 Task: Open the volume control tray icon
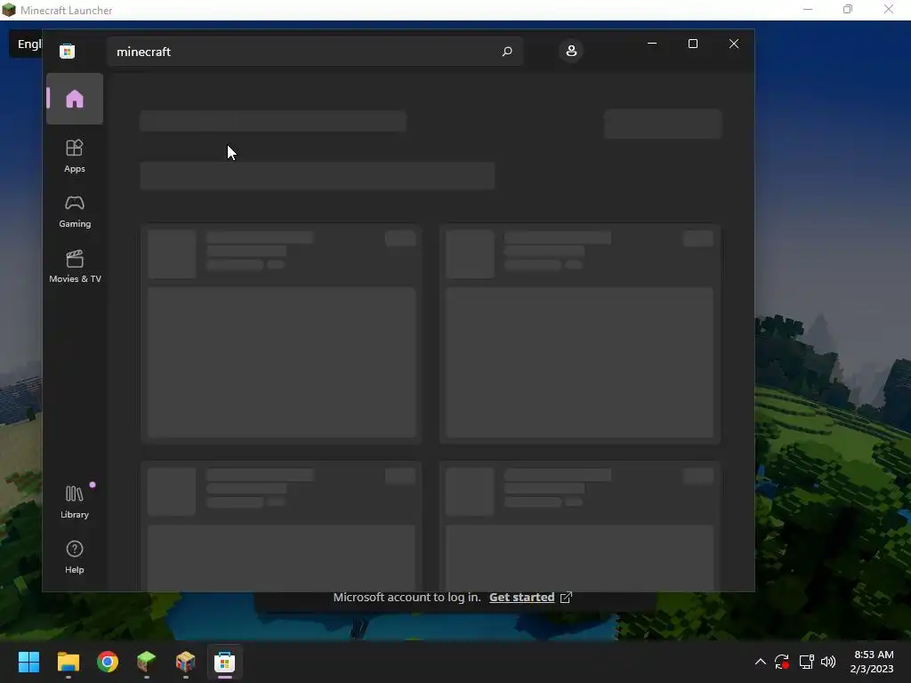tap(828, 662)
